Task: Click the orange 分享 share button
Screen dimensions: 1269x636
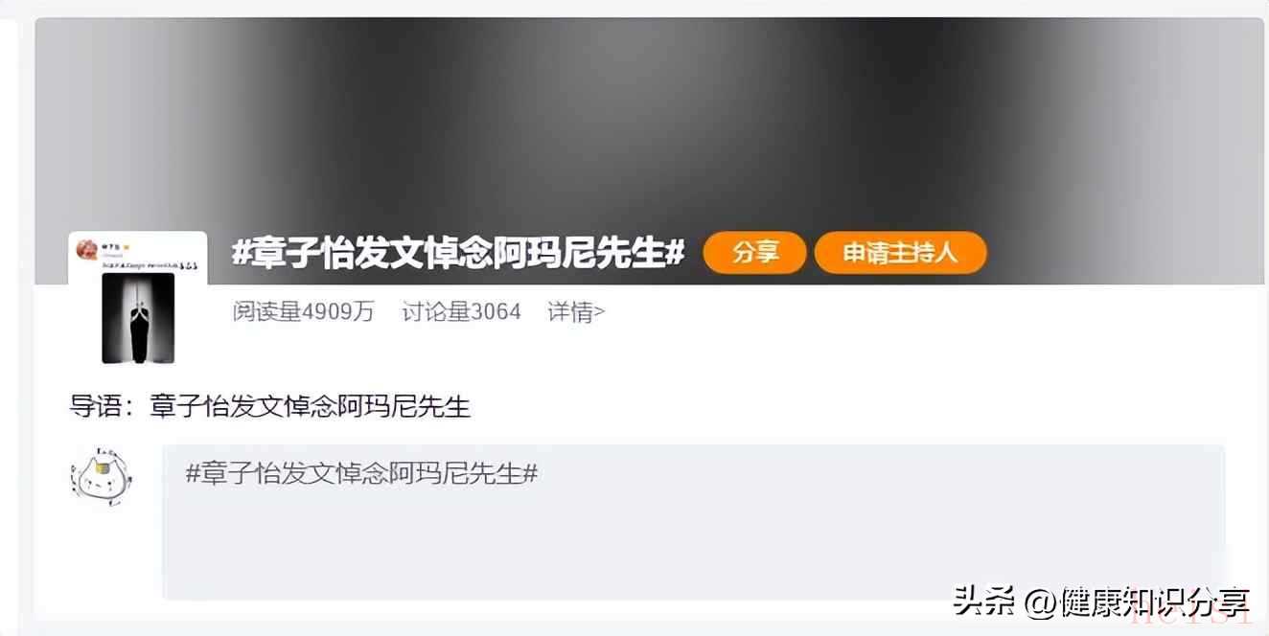Action: pyautogui.click(x=754, y=253)
